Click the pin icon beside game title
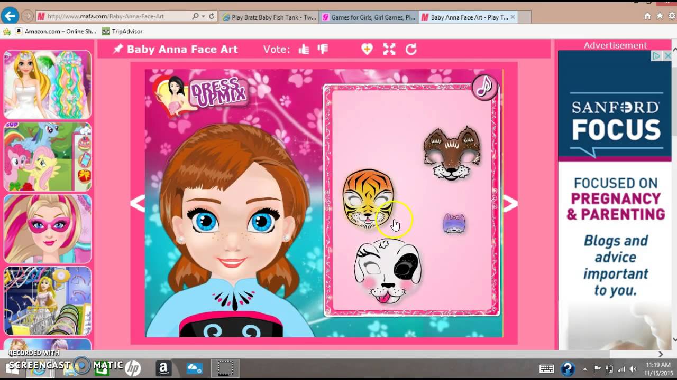 pyautogui.click(x=118, y=49)
